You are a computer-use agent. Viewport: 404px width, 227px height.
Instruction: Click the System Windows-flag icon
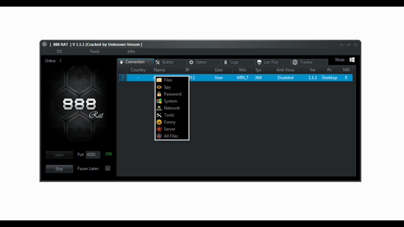159,101
